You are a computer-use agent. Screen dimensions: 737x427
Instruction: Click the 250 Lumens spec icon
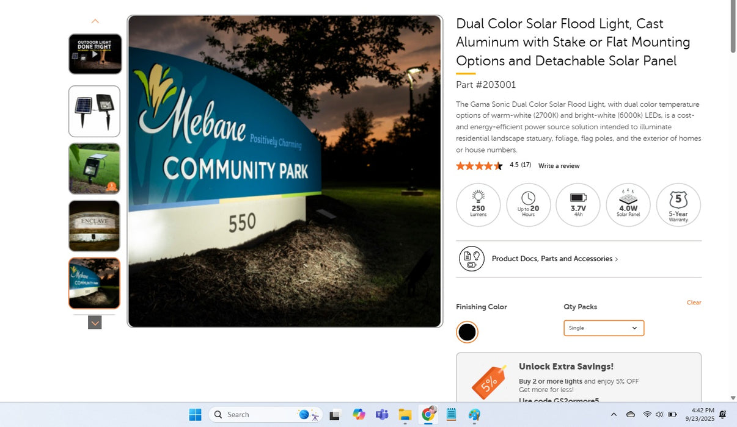coord(478,205)
